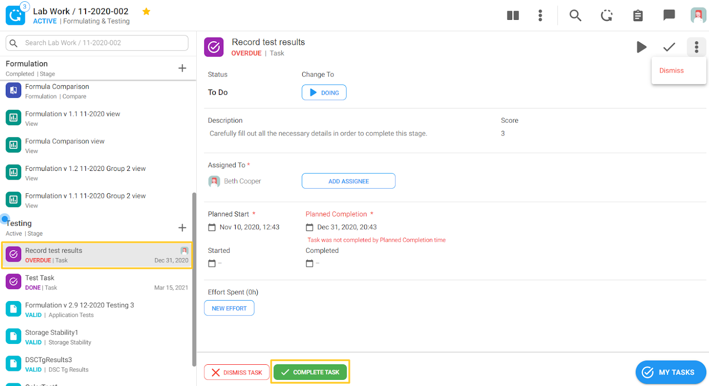Select the Testing stage header
Viewport: 709px width, 386px height.
[x=89, y=228]
